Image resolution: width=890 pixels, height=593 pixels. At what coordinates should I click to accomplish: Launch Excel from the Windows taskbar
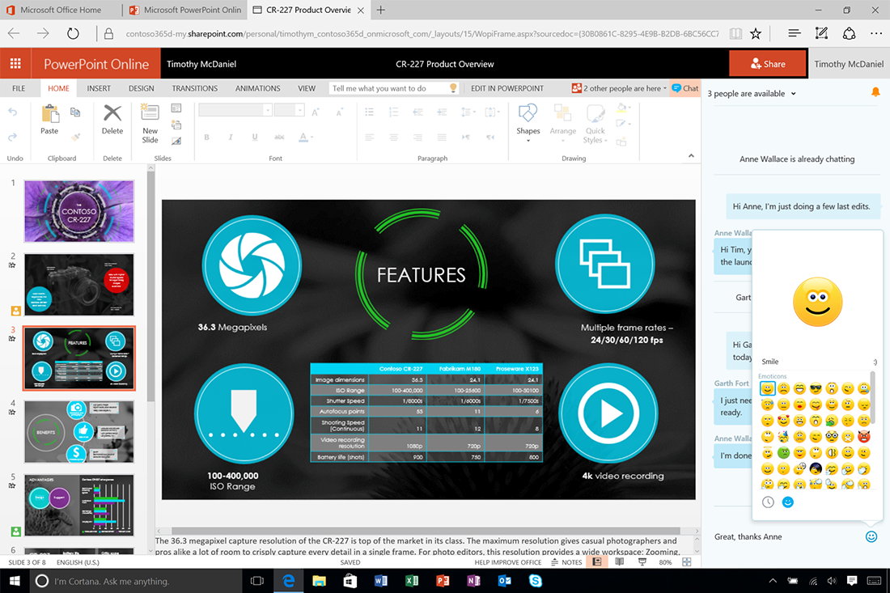[x=411, y=581]
